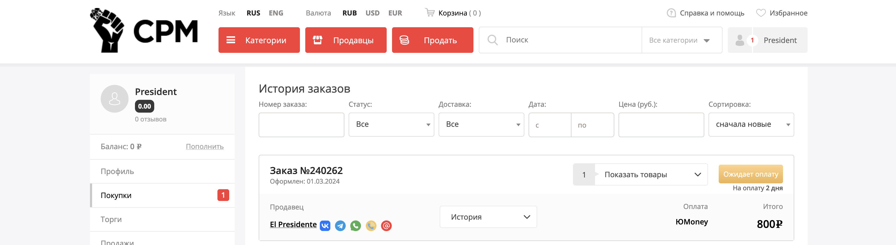
Task: Open El Presidente seller link
Action: click(x=293, y=224)
